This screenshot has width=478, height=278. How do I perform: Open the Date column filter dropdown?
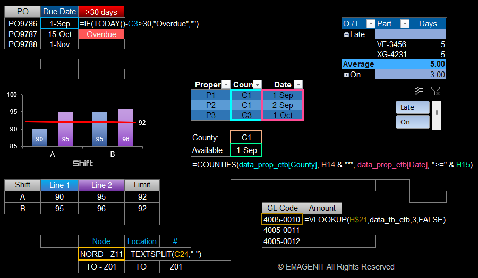297,85
